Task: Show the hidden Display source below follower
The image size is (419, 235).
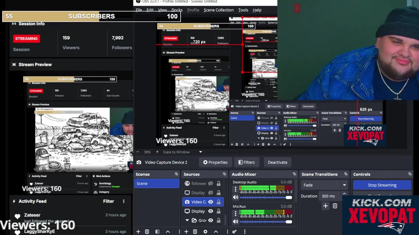Action: tap(210, 193)
